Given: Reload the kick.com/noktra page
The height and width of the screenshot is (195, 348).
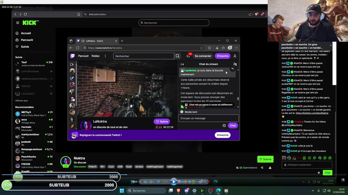Looking at the screenshot, I should tap(26, 14).
